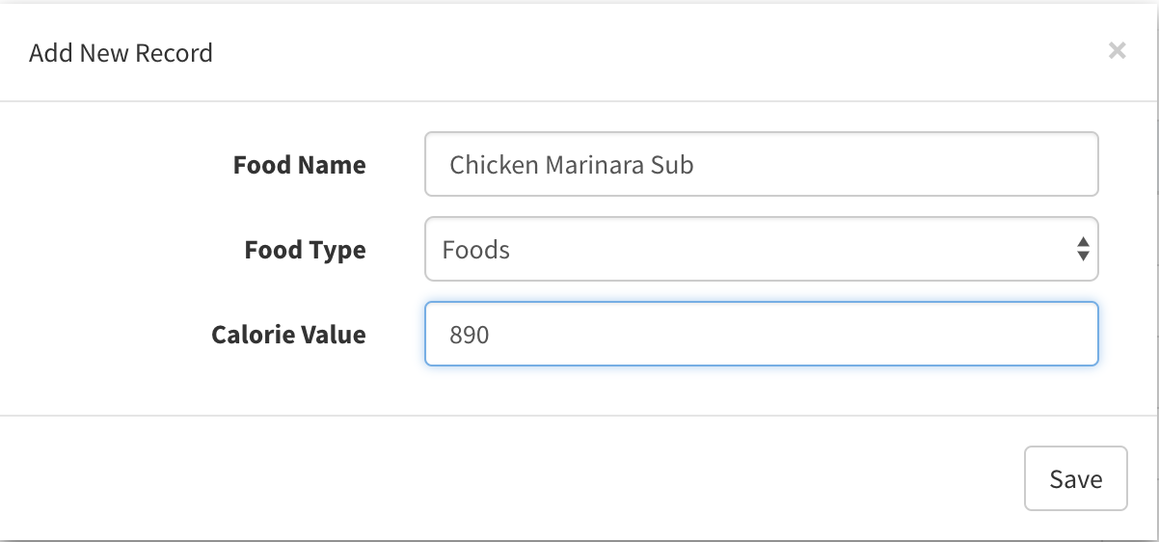Click the downward triangle in Food Type selector
The image size is (1159, 542).
tap(1083, 257)
